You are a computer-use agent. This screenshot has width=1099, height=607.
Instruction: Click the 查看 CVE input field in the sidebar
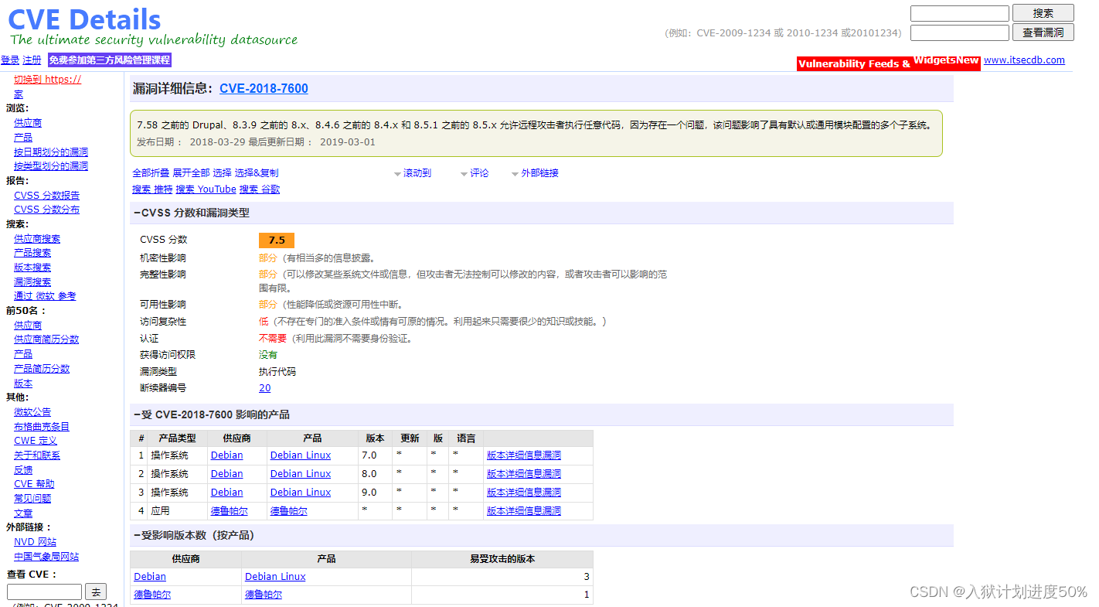44,592
